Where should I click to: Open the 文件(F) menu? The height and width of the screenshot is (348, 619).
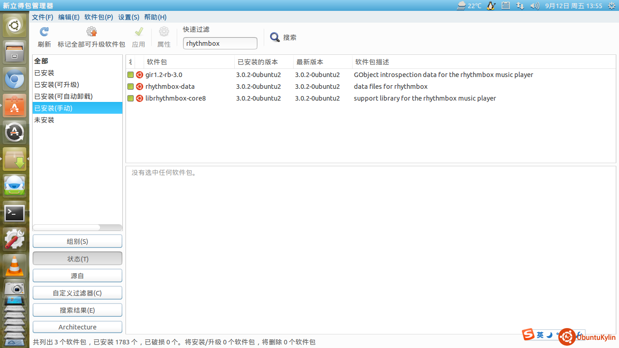pyautogui.click(x=43, y=17)
